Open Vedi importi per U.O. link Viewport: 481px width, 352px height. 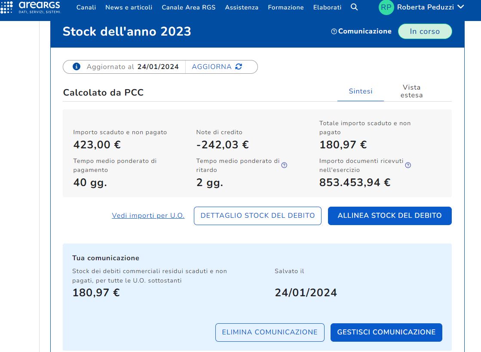tap(148, 216)
